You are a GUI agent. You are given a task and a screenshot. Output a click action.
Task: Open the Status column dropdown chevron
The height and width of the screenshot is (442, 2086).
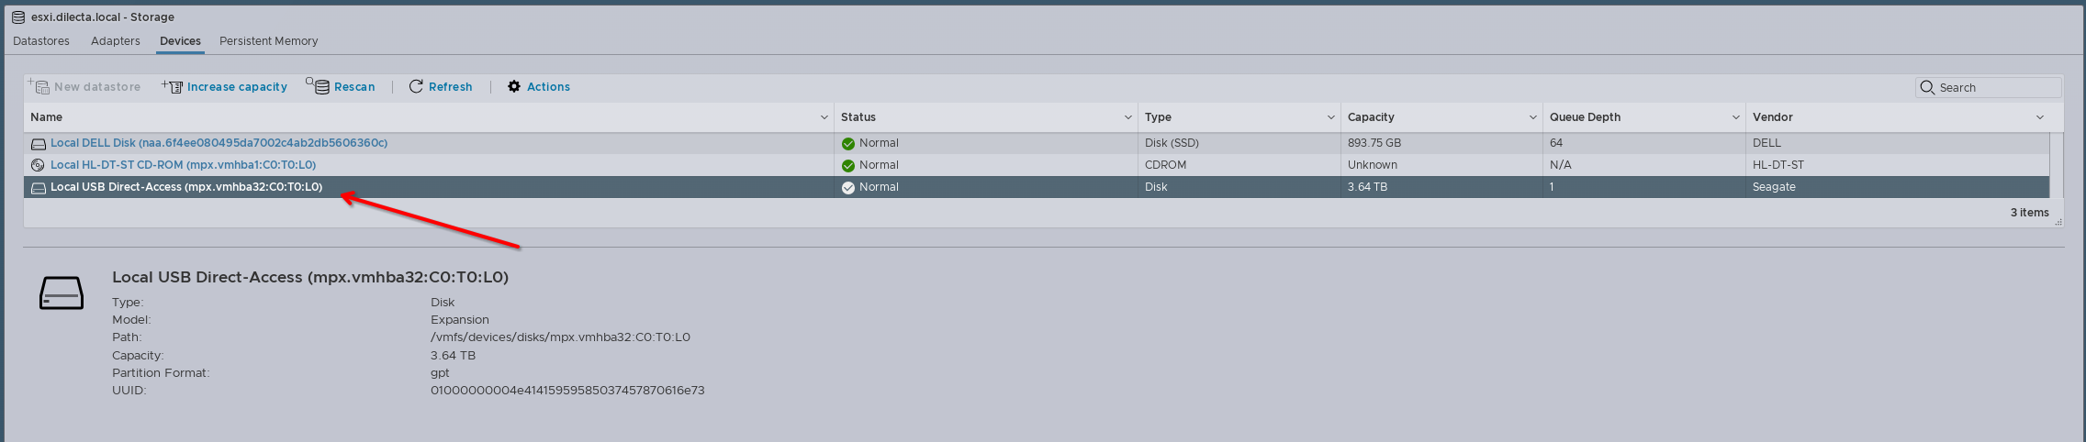point(1127,117)
